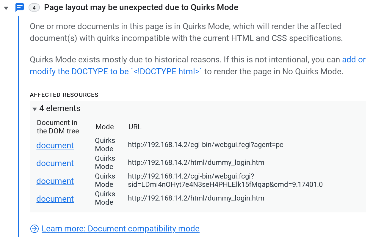The image size is (370, 243).
Task: Click the URL column header
Action: 135,127
